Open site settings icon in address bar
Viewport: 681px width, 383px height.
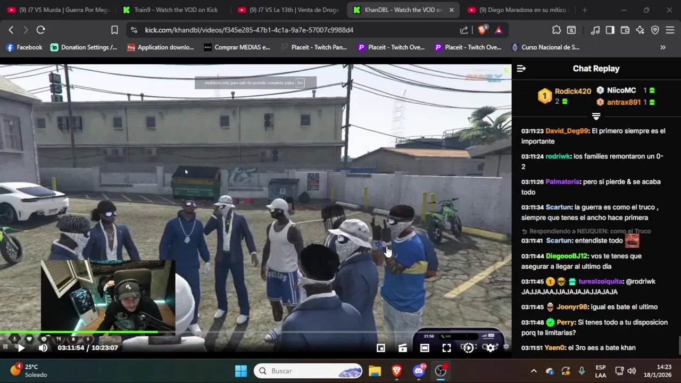click(134, 30)
